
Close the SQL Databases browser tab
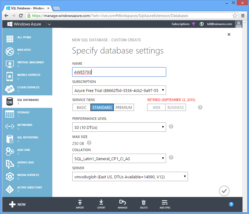(x=48, y=8)
